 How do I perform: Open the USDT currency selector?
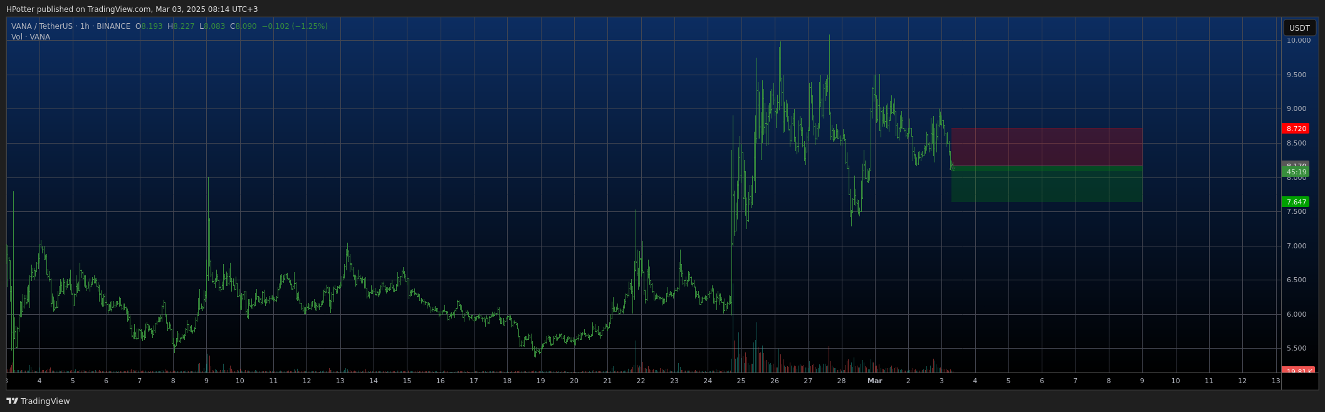(1299, 28)
